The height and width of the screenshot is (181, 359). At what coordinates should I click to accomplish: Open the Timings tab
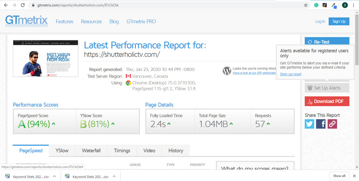tap(122, 151)
